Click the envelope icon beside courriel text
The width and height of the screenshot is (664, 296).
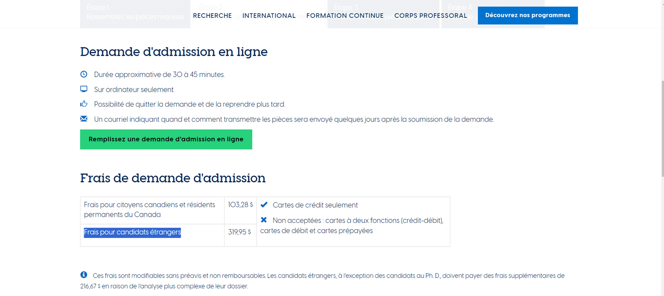click(84, 119)
